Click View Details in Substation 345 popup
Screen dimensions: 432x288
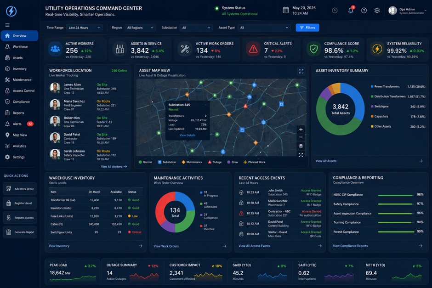click(188, 135)
